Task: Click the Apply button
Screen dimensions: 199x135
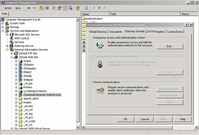Action: pyautogui.click(x=164, y=119)
